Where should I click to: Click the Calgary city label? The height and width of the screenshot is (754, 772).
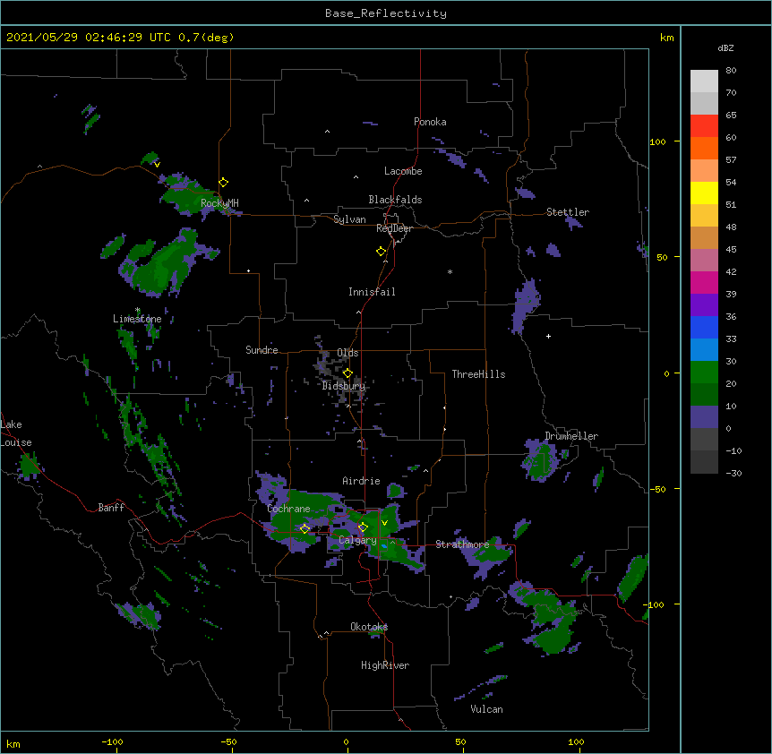pos(357,540)
